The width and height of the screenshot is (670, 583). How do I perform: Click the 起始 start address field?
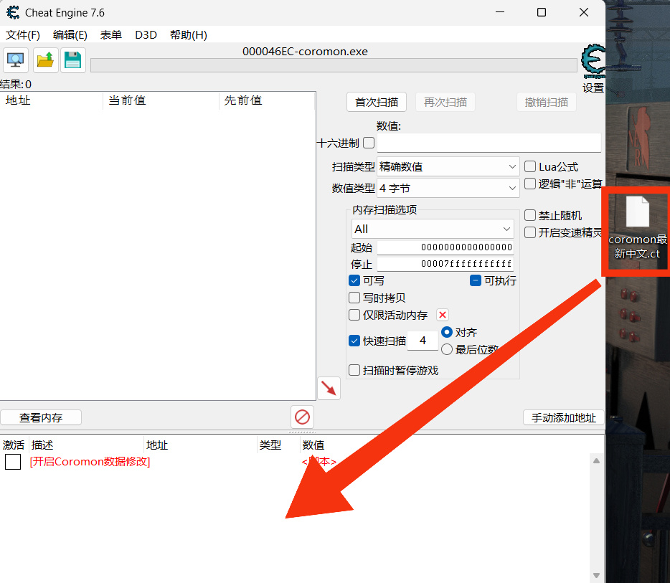pyautogui.click(x=445, y=247)
